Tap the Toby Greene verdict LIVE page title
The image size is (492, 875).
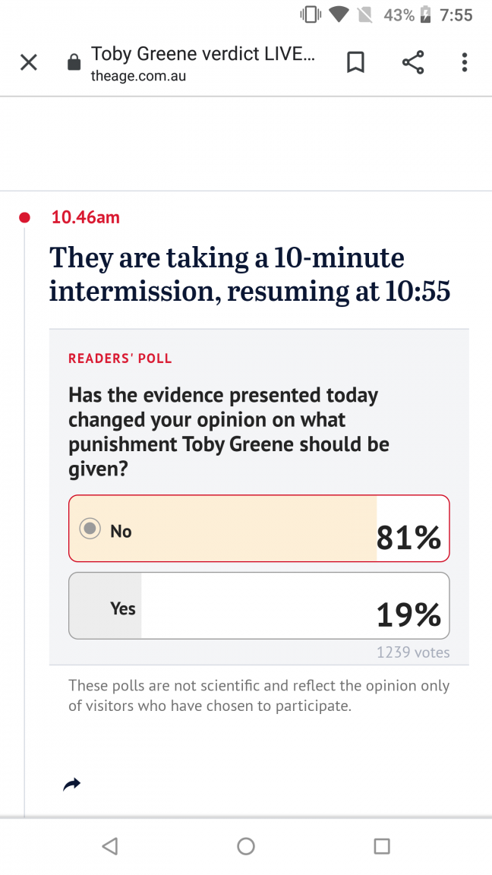click(203, 54)
